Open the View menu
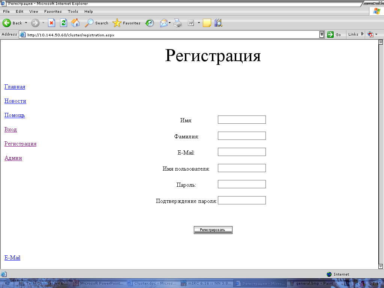The height and width of the screenshot is (288, 384). tap(34, 12)
